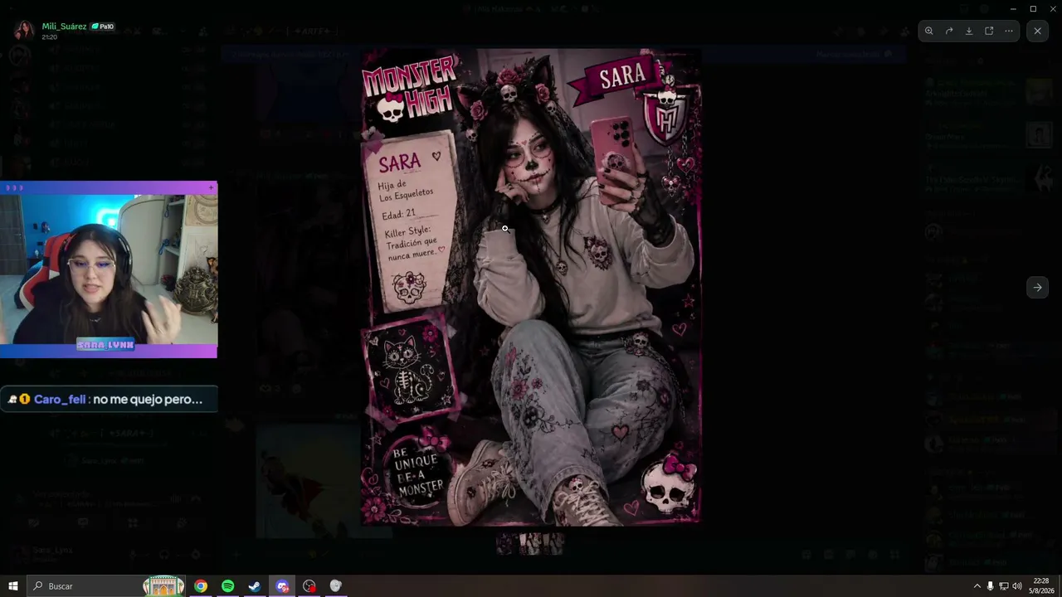The width and height of the screenshot is (1062, 597).
Task: Open the three-dot more options menu
Action: [1009, 31]
